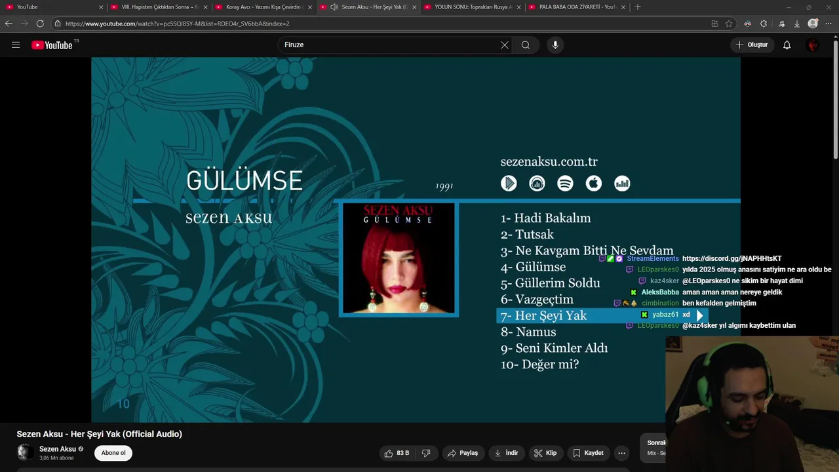
Task: Switch to VIII. Hapisten Çıktıktan Sonra tab
Action: pos(159,7)
